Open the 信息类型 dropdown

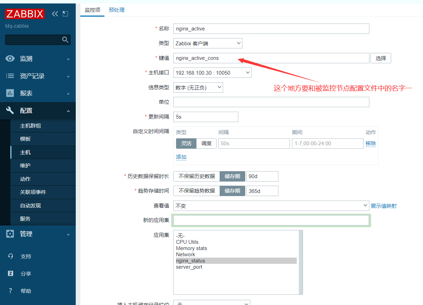[198, 88]
